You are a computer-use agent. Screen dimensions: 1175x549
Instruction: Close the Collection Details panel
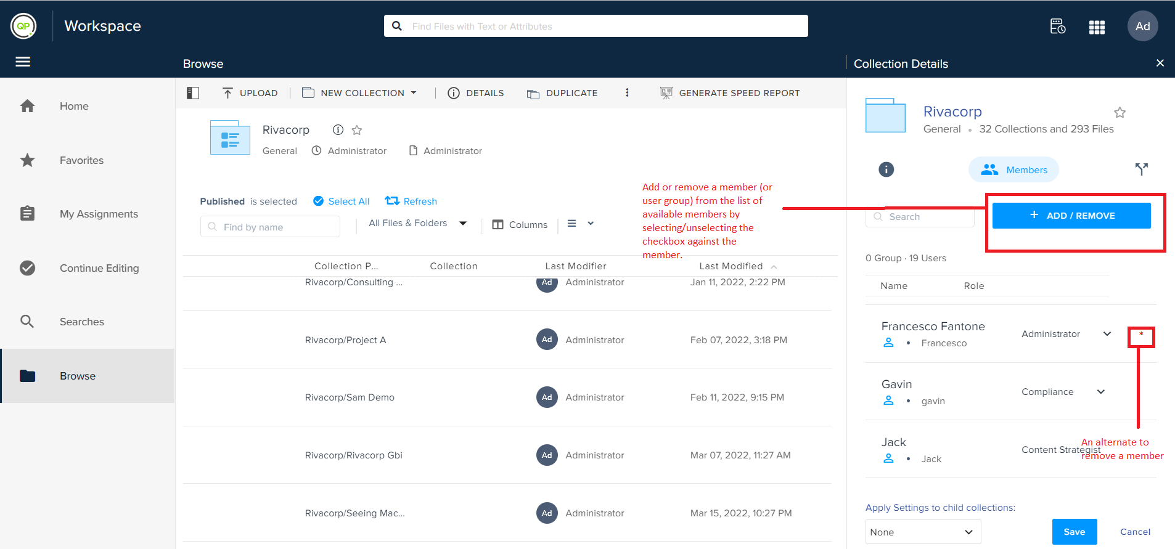point(1160,63)
